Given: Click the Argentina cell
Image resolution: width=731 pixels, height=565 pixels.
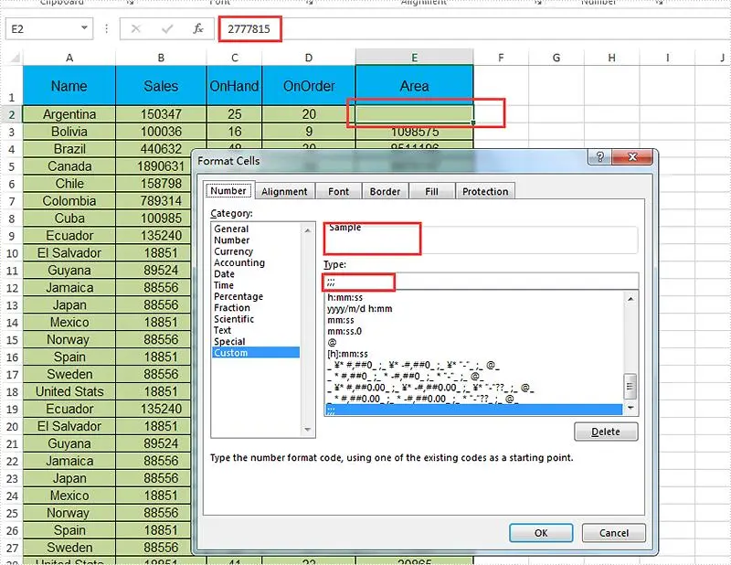Looking at the screenshot, I should (69, 114).
